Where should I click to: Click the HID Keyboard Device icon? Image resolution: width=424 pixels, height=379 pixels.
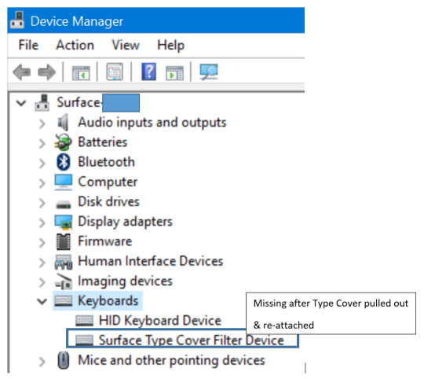(x=84, y=321)
